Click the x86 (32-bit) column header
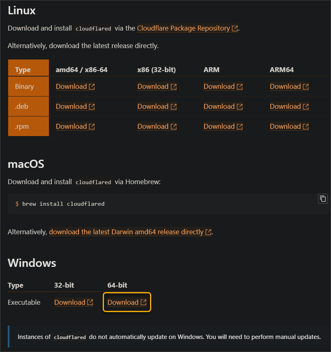Screen dimensions: 331x352 pyautogui.click(x=157, y=70)
